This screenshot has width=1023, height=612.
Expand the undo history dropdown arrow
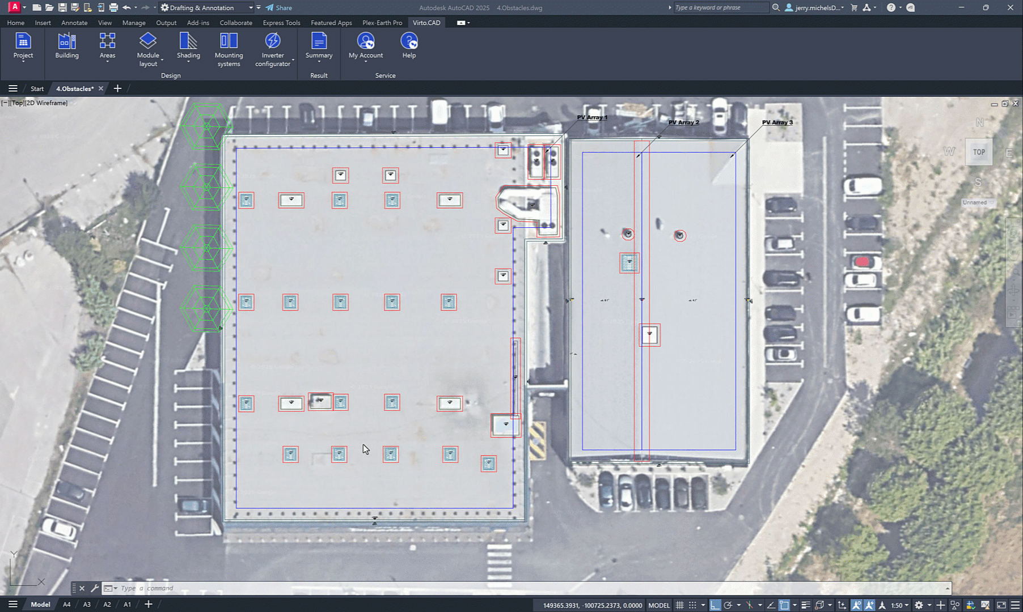pyautogui.click(x=136, y=7)
